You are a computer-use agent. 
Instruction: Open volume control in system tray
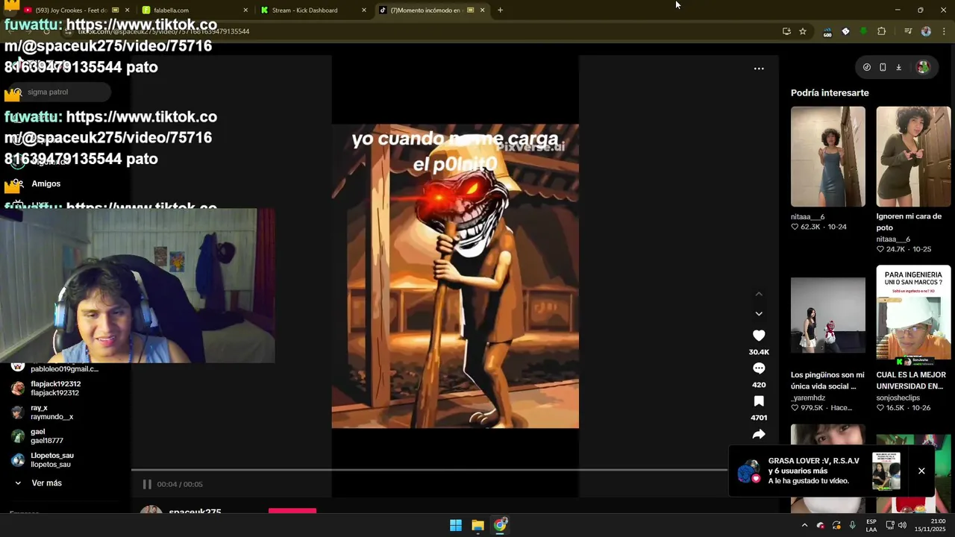pos(902,525)
